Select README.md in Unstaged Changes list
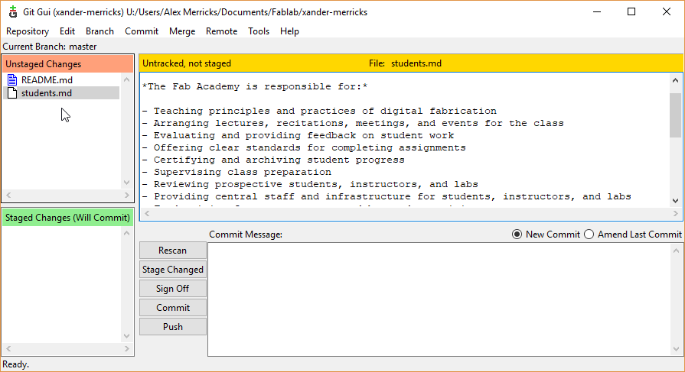Screen dimensions: 685x372 point(47,79)
